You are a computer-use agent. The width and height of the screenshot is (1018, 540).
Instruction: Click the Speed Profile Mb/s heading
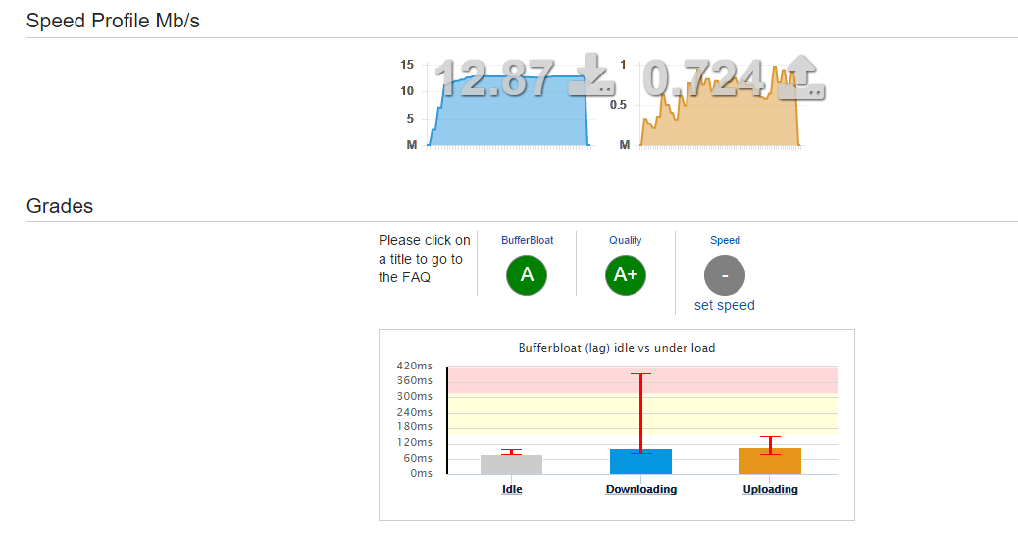point(113,21)
